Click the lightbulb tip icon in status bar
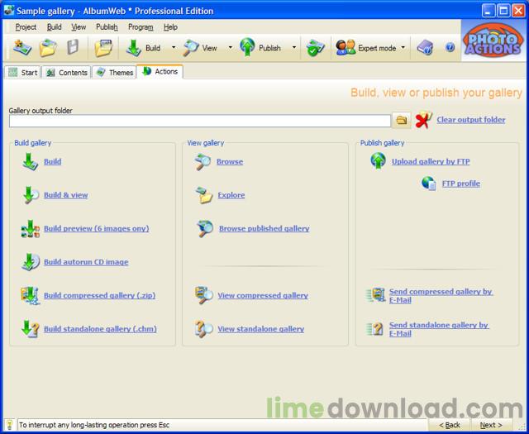Viewport: 529px width, 434px height. point(9,425)
